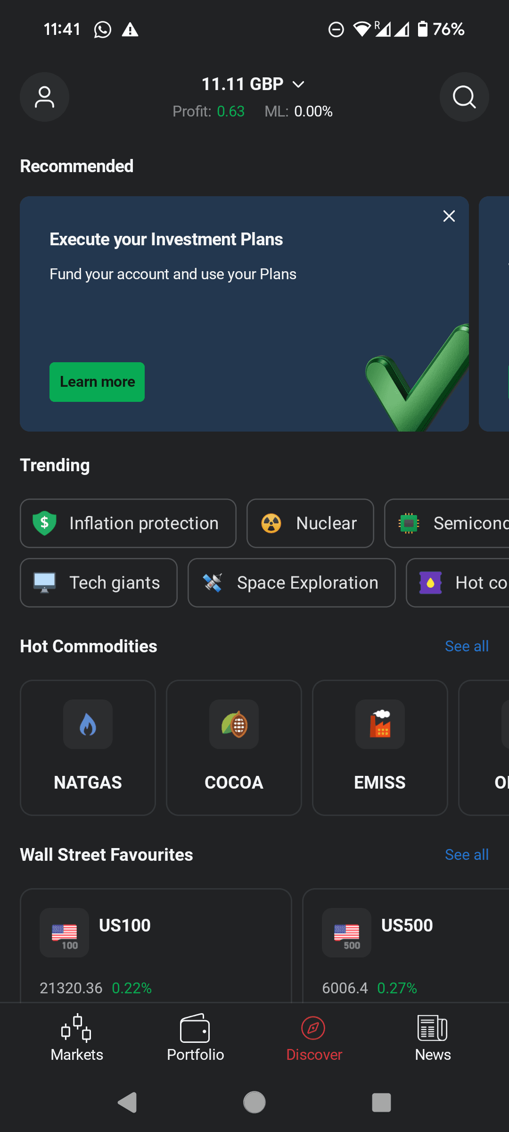The height and width of the screenshot is (1132, 509).
Task: Switch to the Portfolio tab
Action: click(x=196, y=1038)
